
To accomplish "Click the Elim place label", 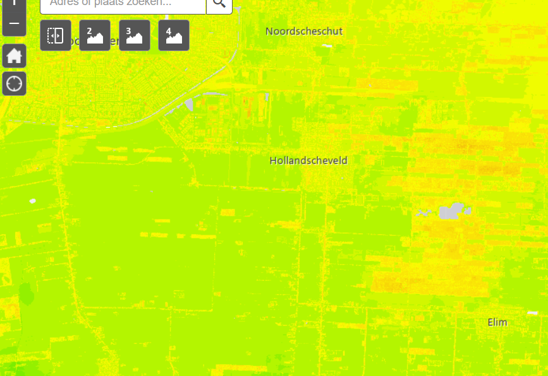I will (x=497, y=322).
